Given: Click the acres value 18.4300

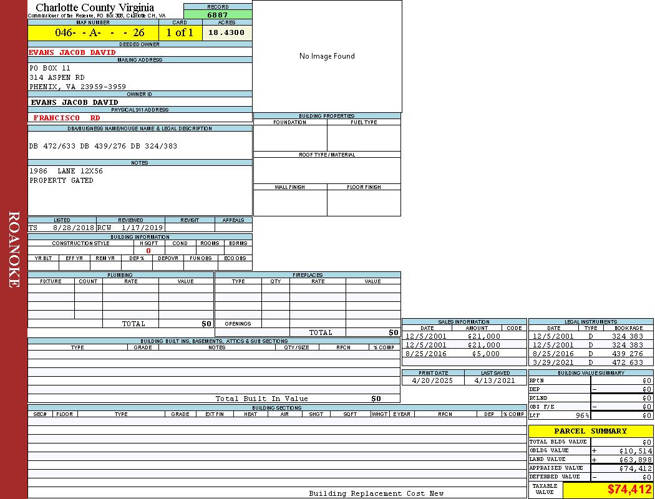Looking at the screenshot, I should (226, 32).
